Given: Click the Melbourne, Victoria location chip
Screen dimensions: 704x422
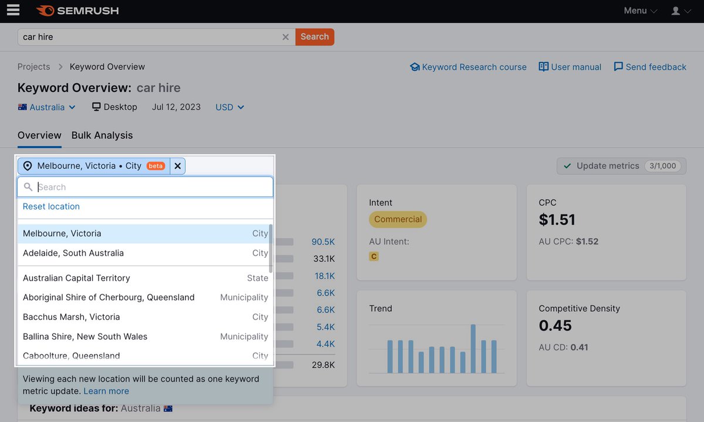Looking at the screenshot, I should 94,166.
